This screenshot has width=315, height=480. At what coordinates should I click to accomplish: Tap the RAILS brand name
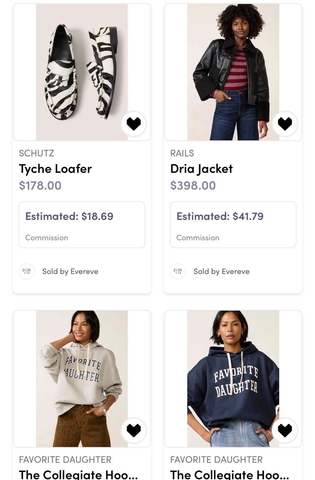tap(182, 153)
